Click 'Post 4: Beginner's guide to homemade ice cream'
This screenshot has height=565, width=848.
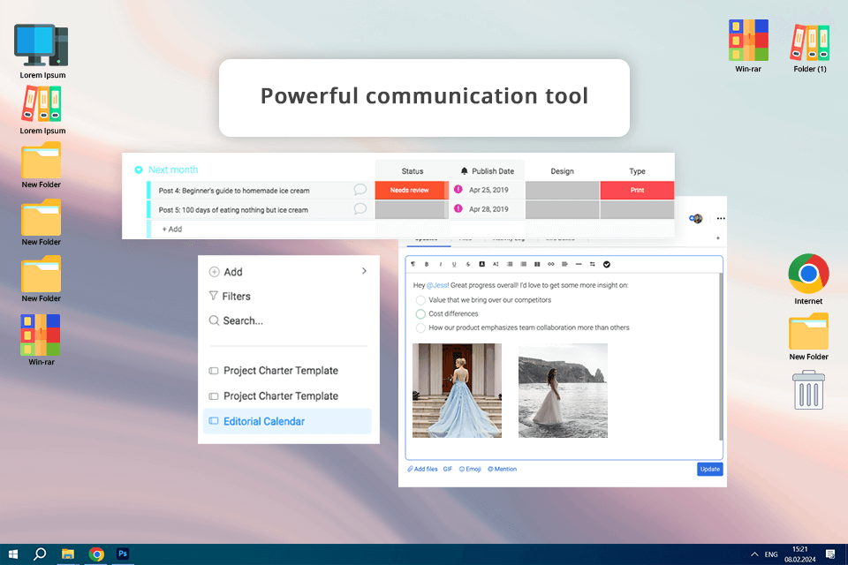tap(233, 191)
